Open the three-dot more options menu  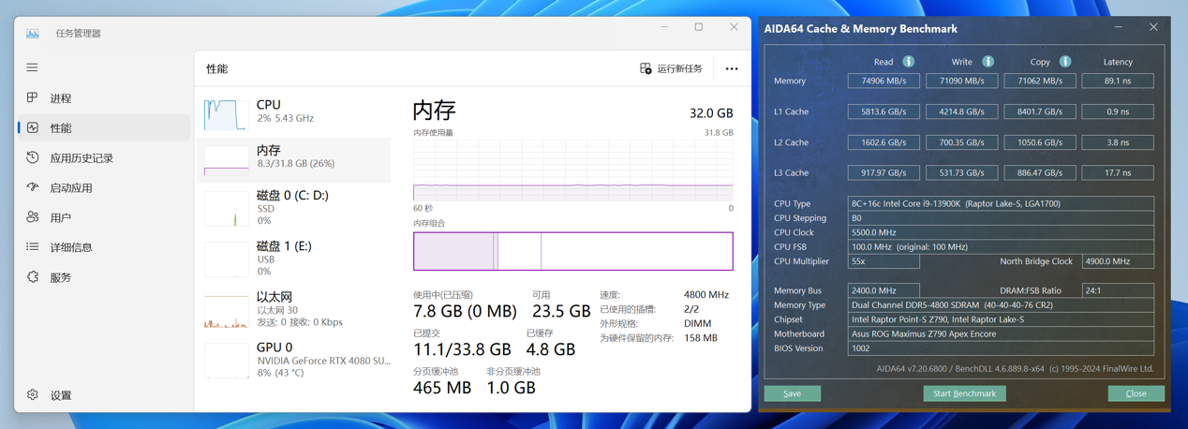pos(732,68)
